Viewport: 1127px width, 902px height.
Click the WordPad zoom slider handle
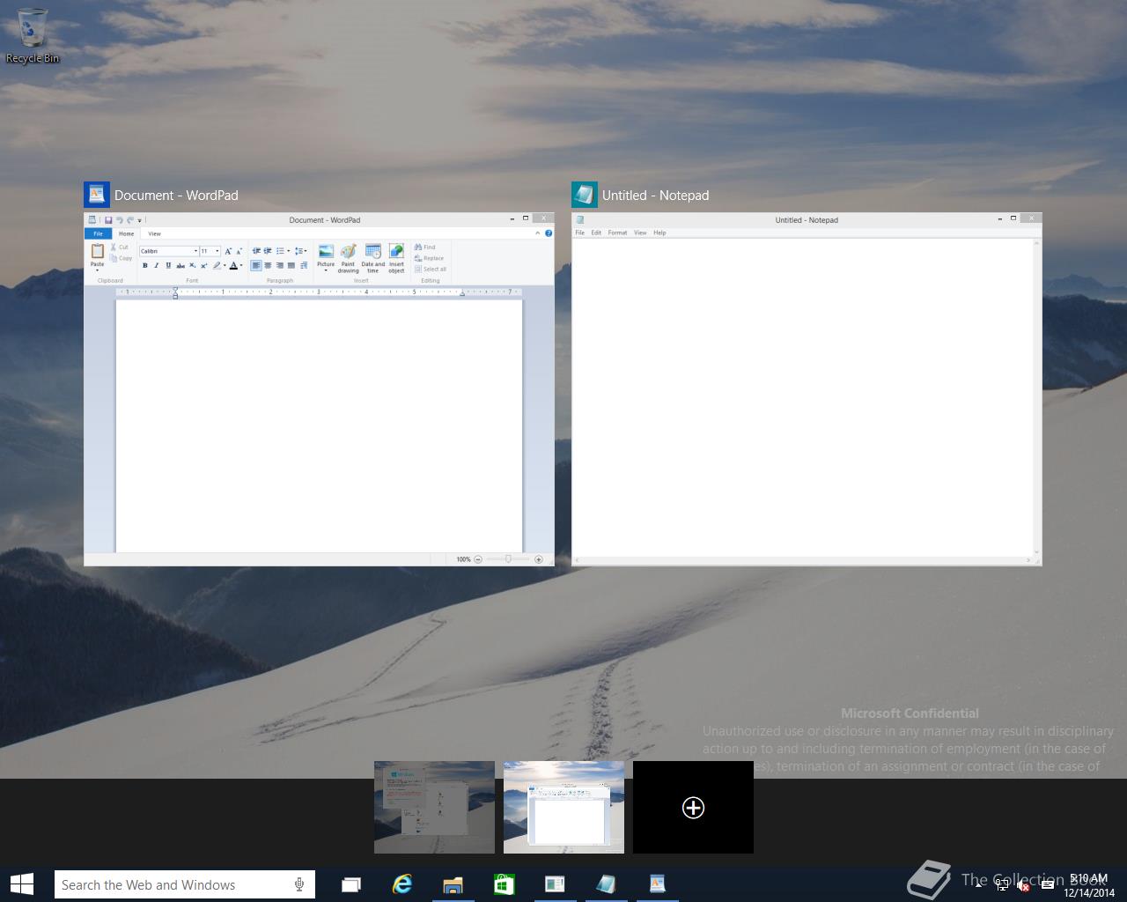(x=508, y=559)
